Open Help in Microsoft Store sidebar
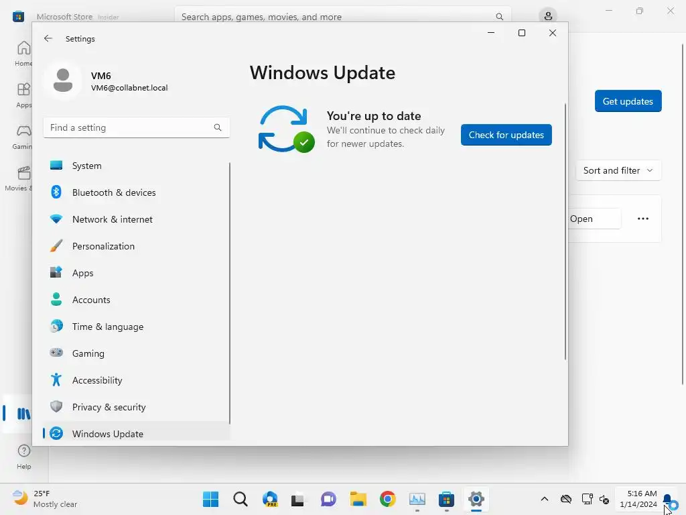The height and width of the screenshot is (515, 686). tap(23, 457)
